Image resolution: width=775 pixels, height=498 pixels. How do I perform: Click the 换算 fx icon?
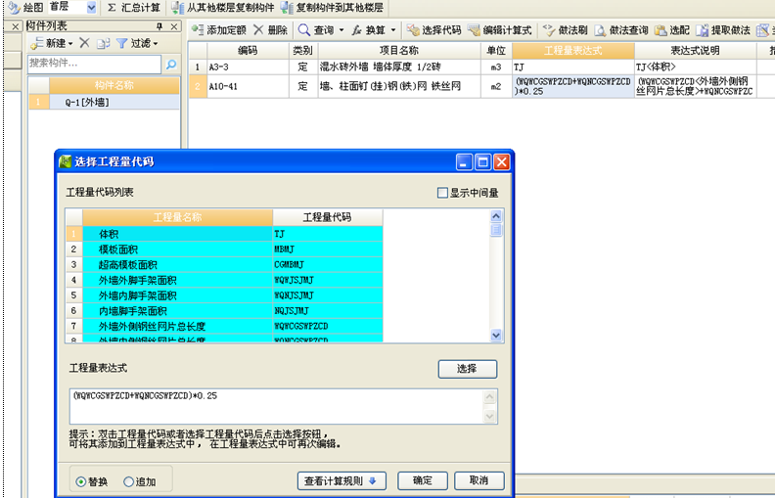point(357,30)
